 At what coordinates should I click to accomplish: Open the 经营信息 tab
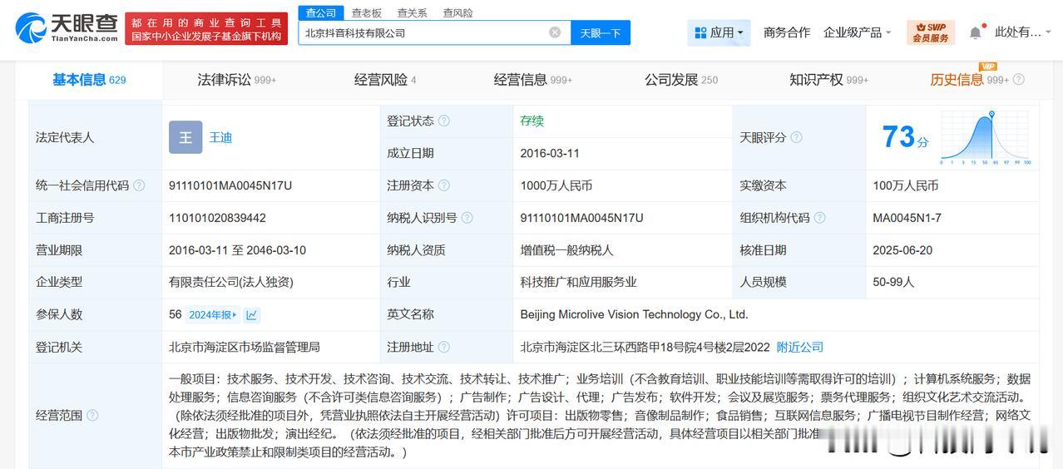533,80
